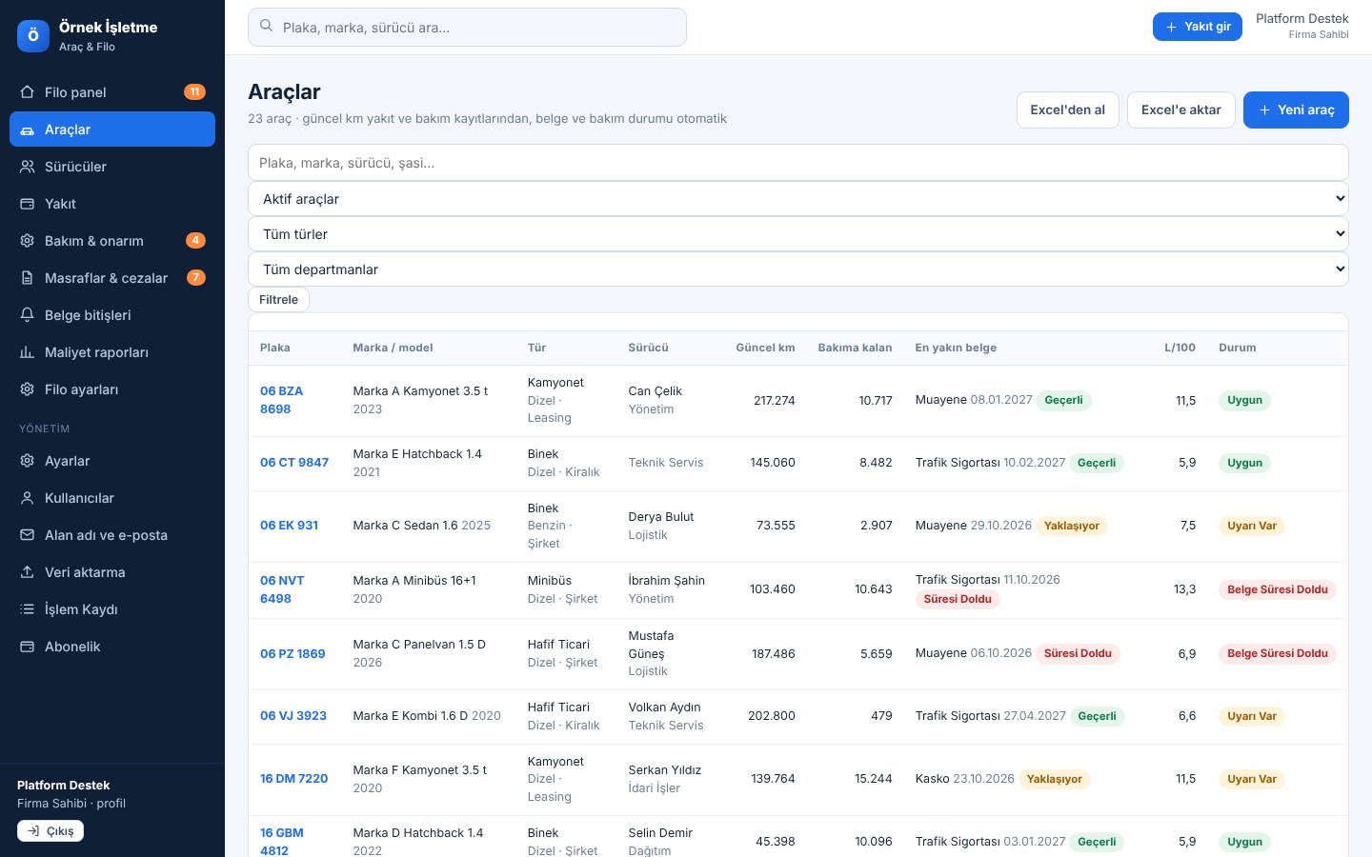Click the Yakıt card icon
The image size is (1372, 857).
click(27, 204)
